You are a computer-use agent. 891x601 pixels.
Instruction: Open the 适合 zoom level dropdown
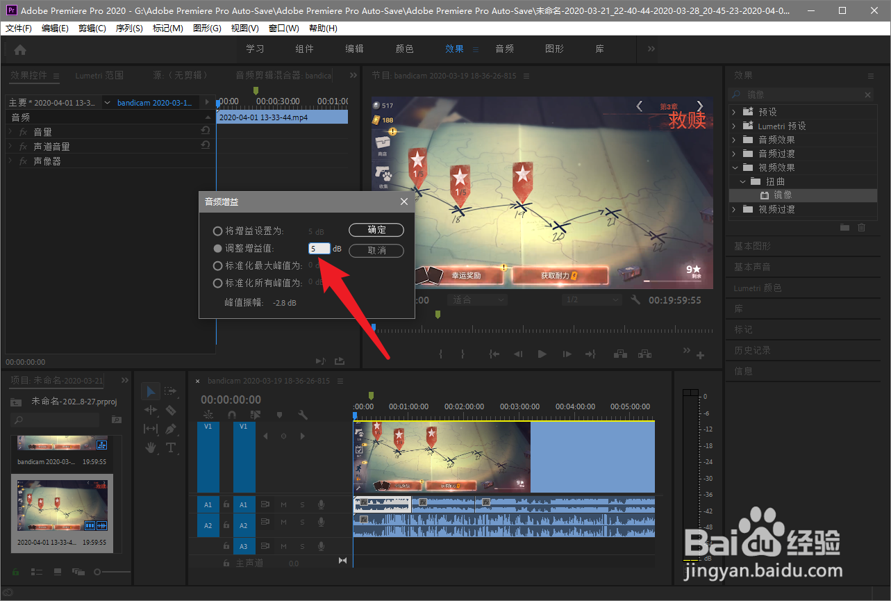pos(478,300)
